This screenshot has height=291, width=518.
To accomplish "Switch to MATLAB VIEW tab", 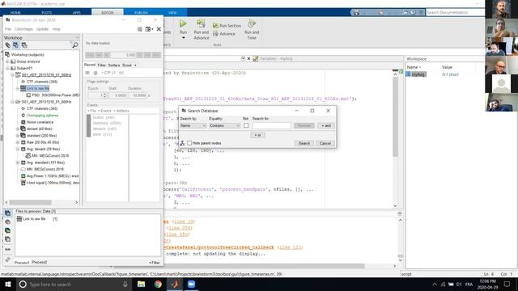I will click(172, 13).
